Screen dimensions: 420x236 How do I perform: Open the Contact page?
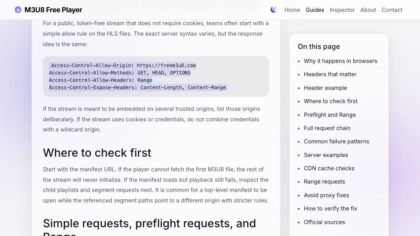point(392,10)
